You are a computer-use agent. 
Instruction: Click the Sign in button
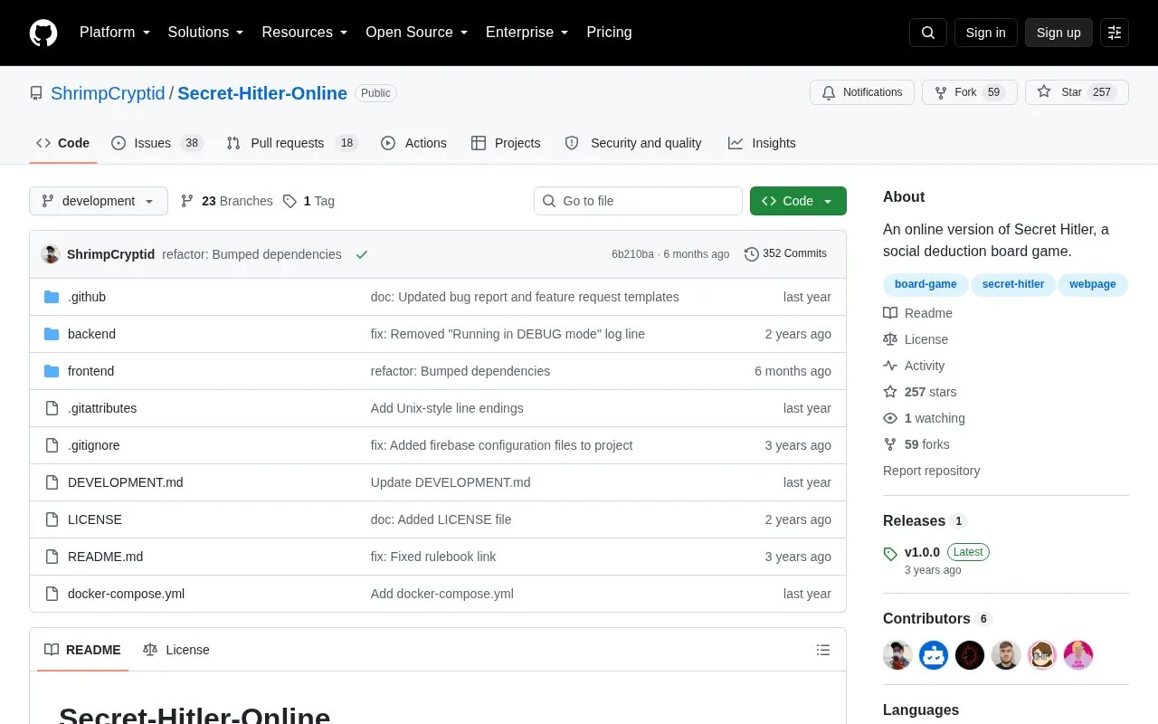[x=985, y=33]
